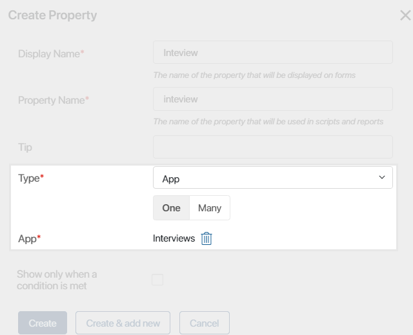
Task: Click the Create button
Action: click(43, 323)
